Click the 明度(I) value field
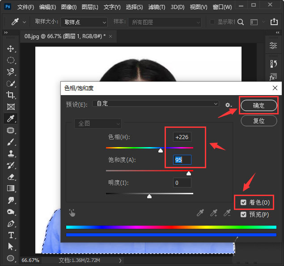This screenshot has width=284, height=266. coord(182,183)
